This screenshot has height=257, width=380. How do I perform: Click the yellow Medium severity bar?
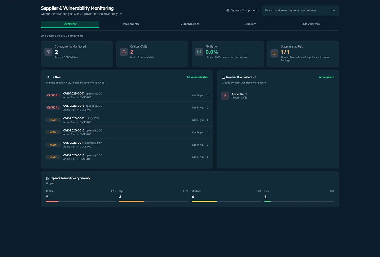204,202
